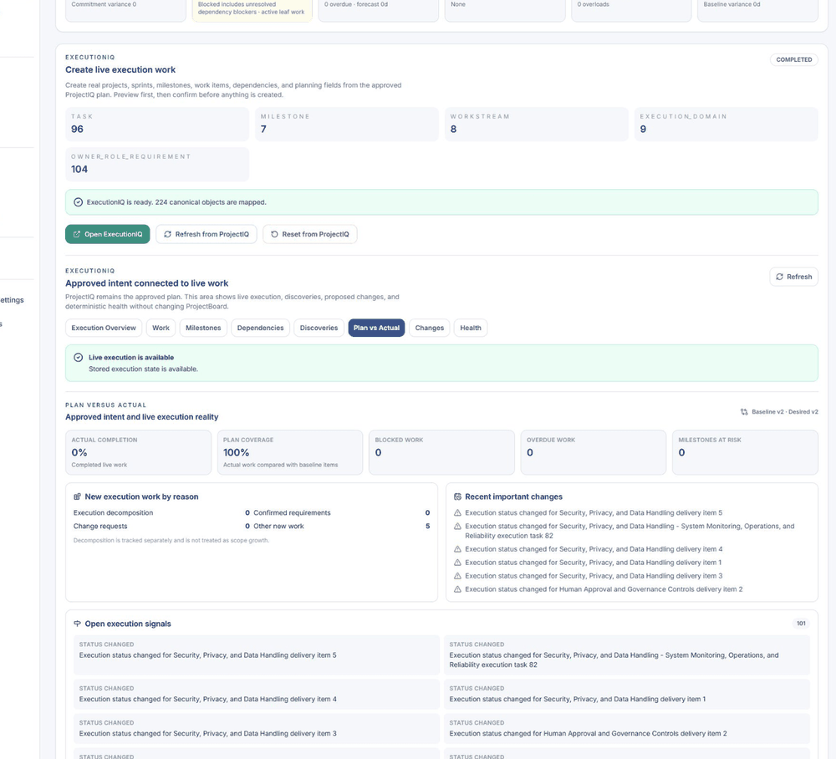Click Reset from ProjectIQ button
Image resolution: width=836 pixels, height=759 pixels.
310,234
